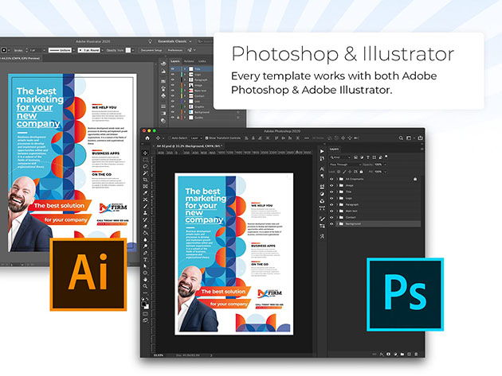Select the Eraser tool in Photoshop
This screenshot has width=502, height=376.
click(145, 227)
